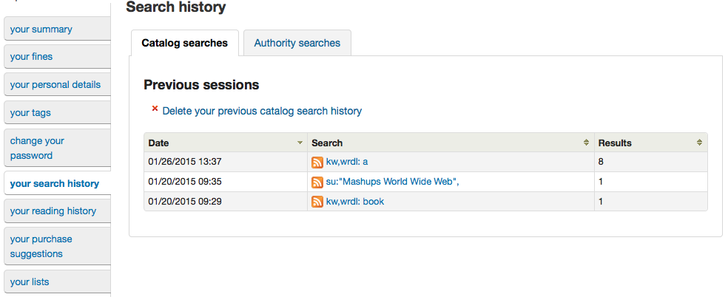Click the red X delete history icon

point(155,109)
